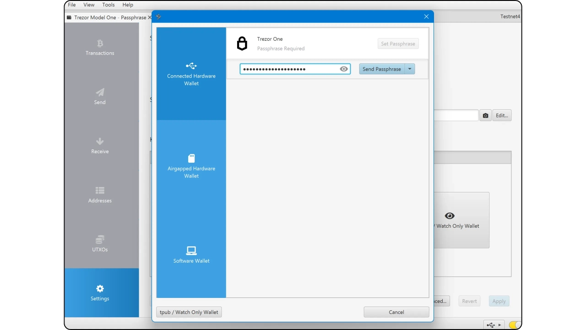
Task: Choose Airgapped Hardware Wallet option
Action: (191, 166)
